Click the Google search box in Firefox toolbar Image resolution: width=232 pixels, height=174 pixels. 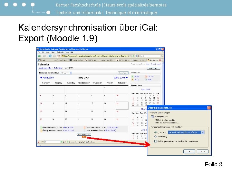click(x=150, y=56)
